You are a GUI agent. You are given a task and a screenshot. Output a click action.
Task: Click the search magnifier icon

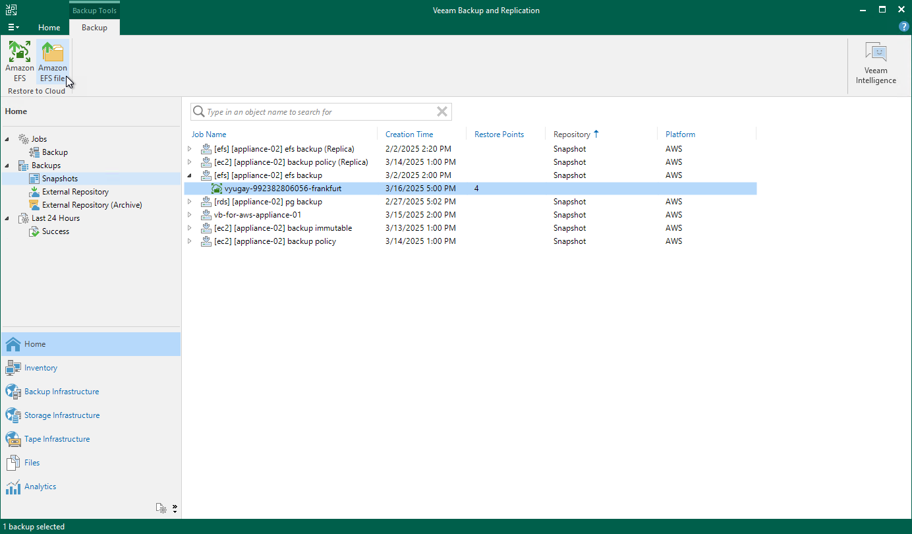(198, 112)
